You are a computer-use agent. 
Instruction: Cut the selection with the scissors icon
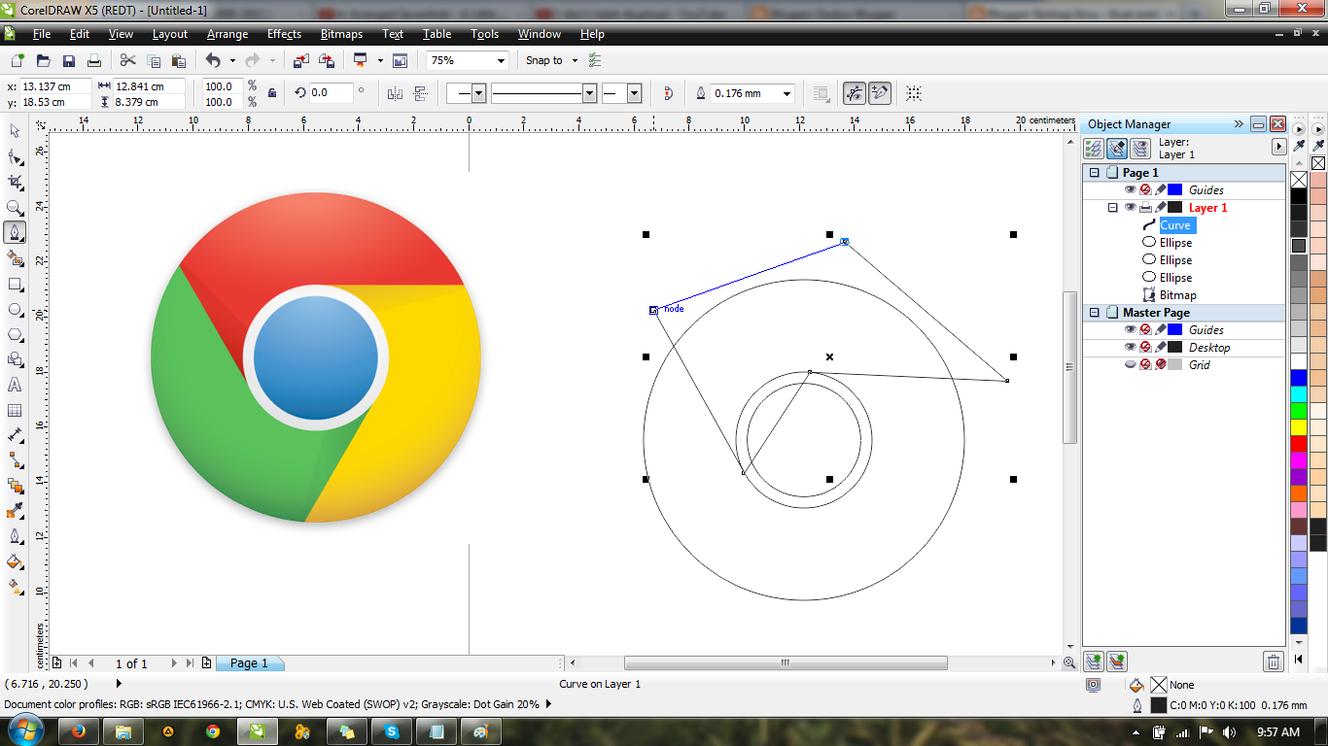tap(127, 60)
